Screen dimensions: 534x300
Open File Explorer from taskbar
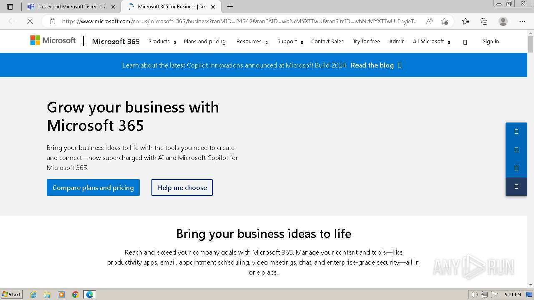(x=47, y=295)
